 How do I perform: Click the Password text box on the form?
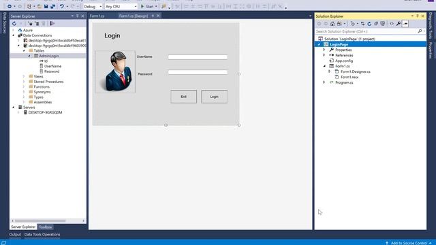tap(198, 72)
